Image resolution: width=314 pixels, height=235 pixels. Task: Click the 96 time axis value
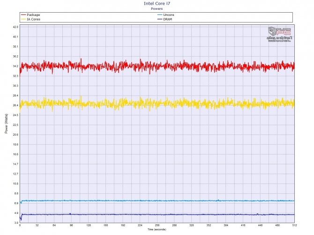[71, 225]
